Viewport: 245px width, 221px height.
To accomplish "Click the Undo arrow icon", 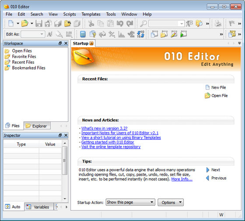I will click(x=120, y=24).
